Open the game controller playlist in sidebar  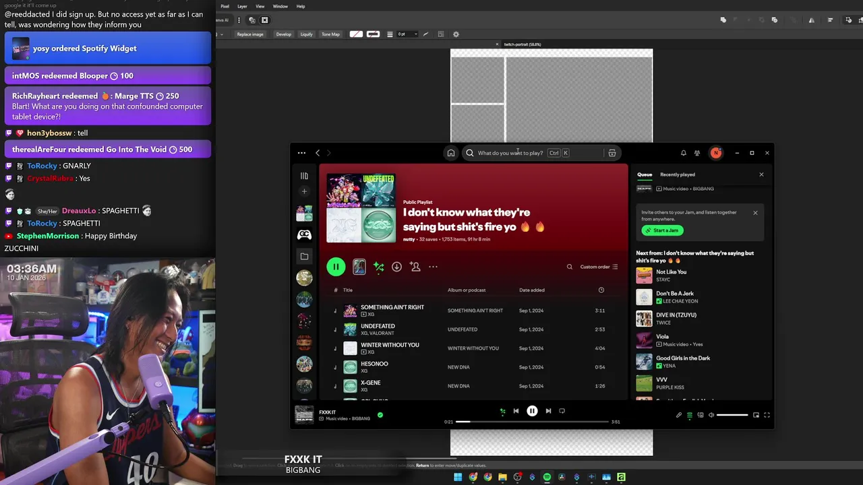pos(304,234)
